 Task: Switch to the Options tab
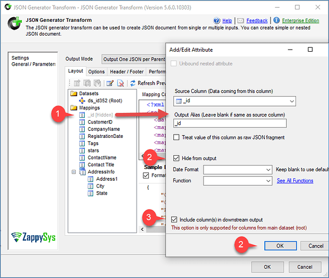click(x=96, y=72)
